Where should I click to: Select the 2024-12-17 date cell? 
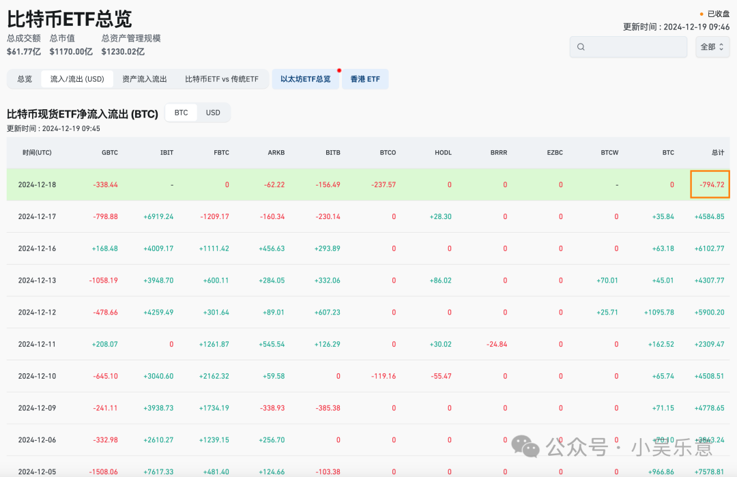[x=37, y=216]
